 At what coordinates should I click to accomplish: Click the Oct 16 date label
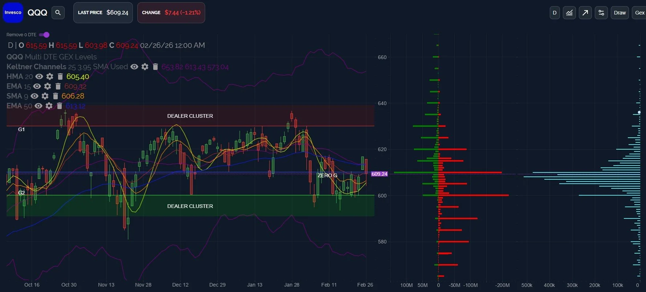(32, 285)
